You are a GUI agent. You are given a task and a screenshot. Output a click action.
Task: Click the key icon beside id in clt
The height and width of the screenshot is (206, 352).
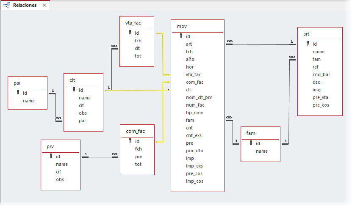tap(74, 90)
